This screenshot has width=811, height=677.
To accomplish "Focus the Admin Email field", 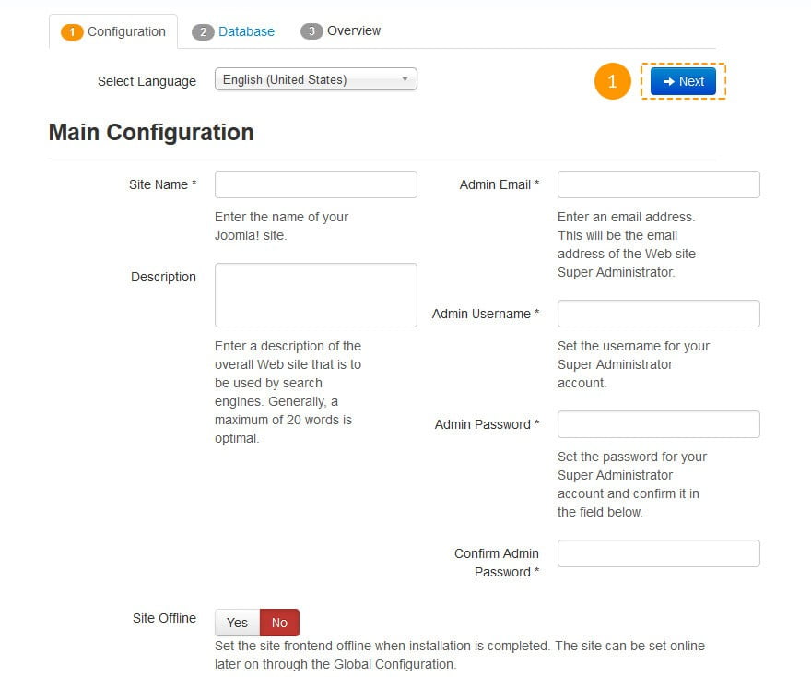I will coord(659,184).
